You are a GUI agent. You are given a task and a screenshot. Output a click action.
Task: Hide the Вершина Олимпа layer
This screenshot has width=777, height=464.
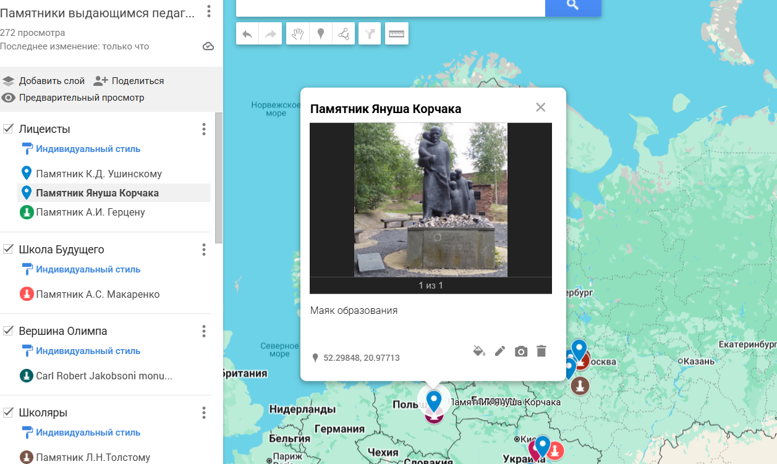[9, 331]
